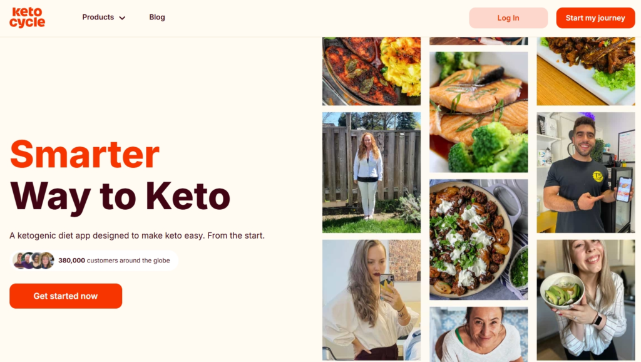Go to the Blog page
The width and height of the screenshot is (641, 362).
(157, 17)
